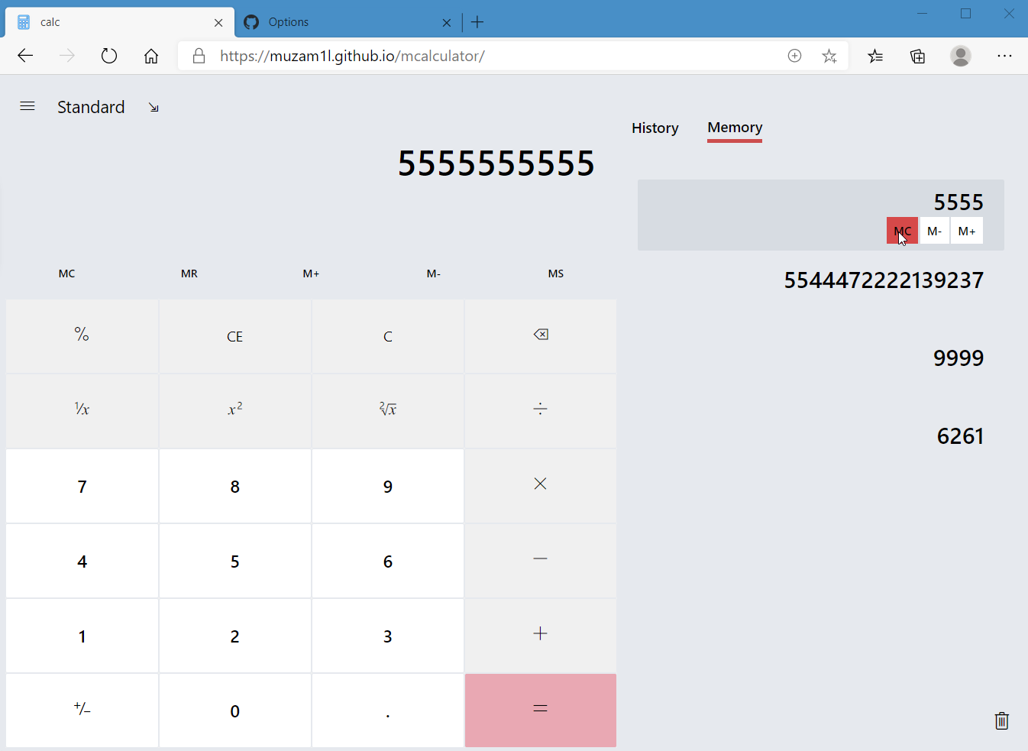Image resolution: width=1028 pixels, height=751 pixels.
Task: Click the division icon
Action: coord(540,409)
